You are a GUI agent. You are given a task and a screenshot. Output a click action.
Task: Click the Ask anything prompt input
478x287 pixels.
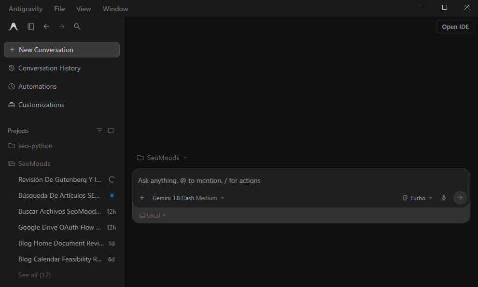pyautogui.click(x=301, y=181)
